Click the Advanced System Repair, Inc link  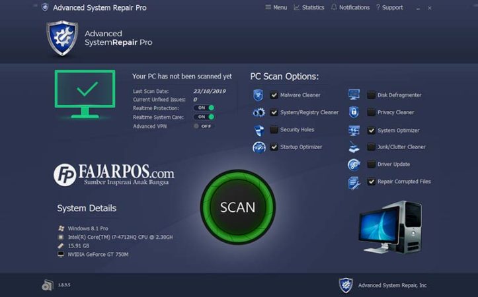[x=392, y=285]
